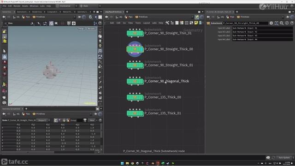Switch to the Geometry Spreadsheet tab

(11, 109)
